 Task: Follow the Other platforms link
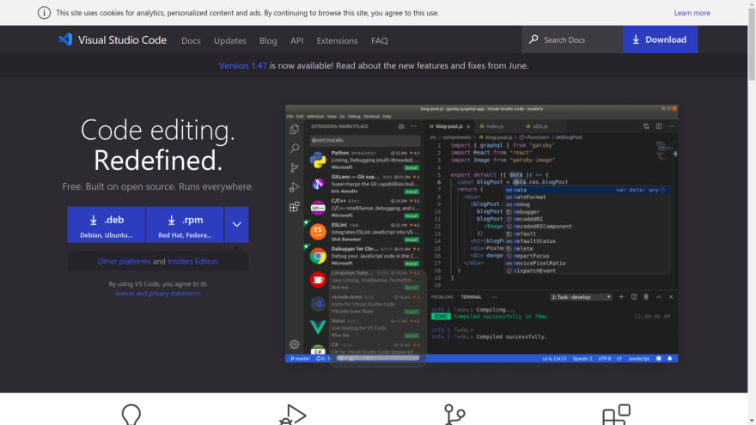[x=124, y=261]
